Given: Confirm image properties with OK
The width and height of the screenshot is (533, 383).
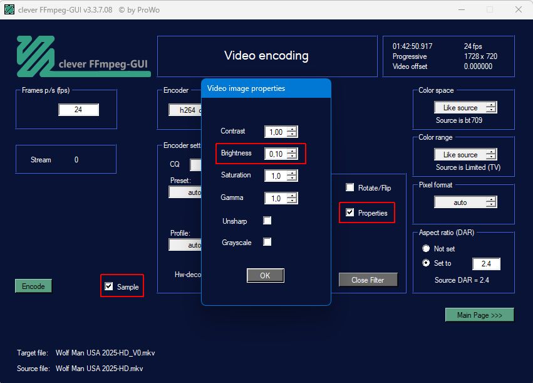Looking at the screenshot, I should [x=265, y=276].
